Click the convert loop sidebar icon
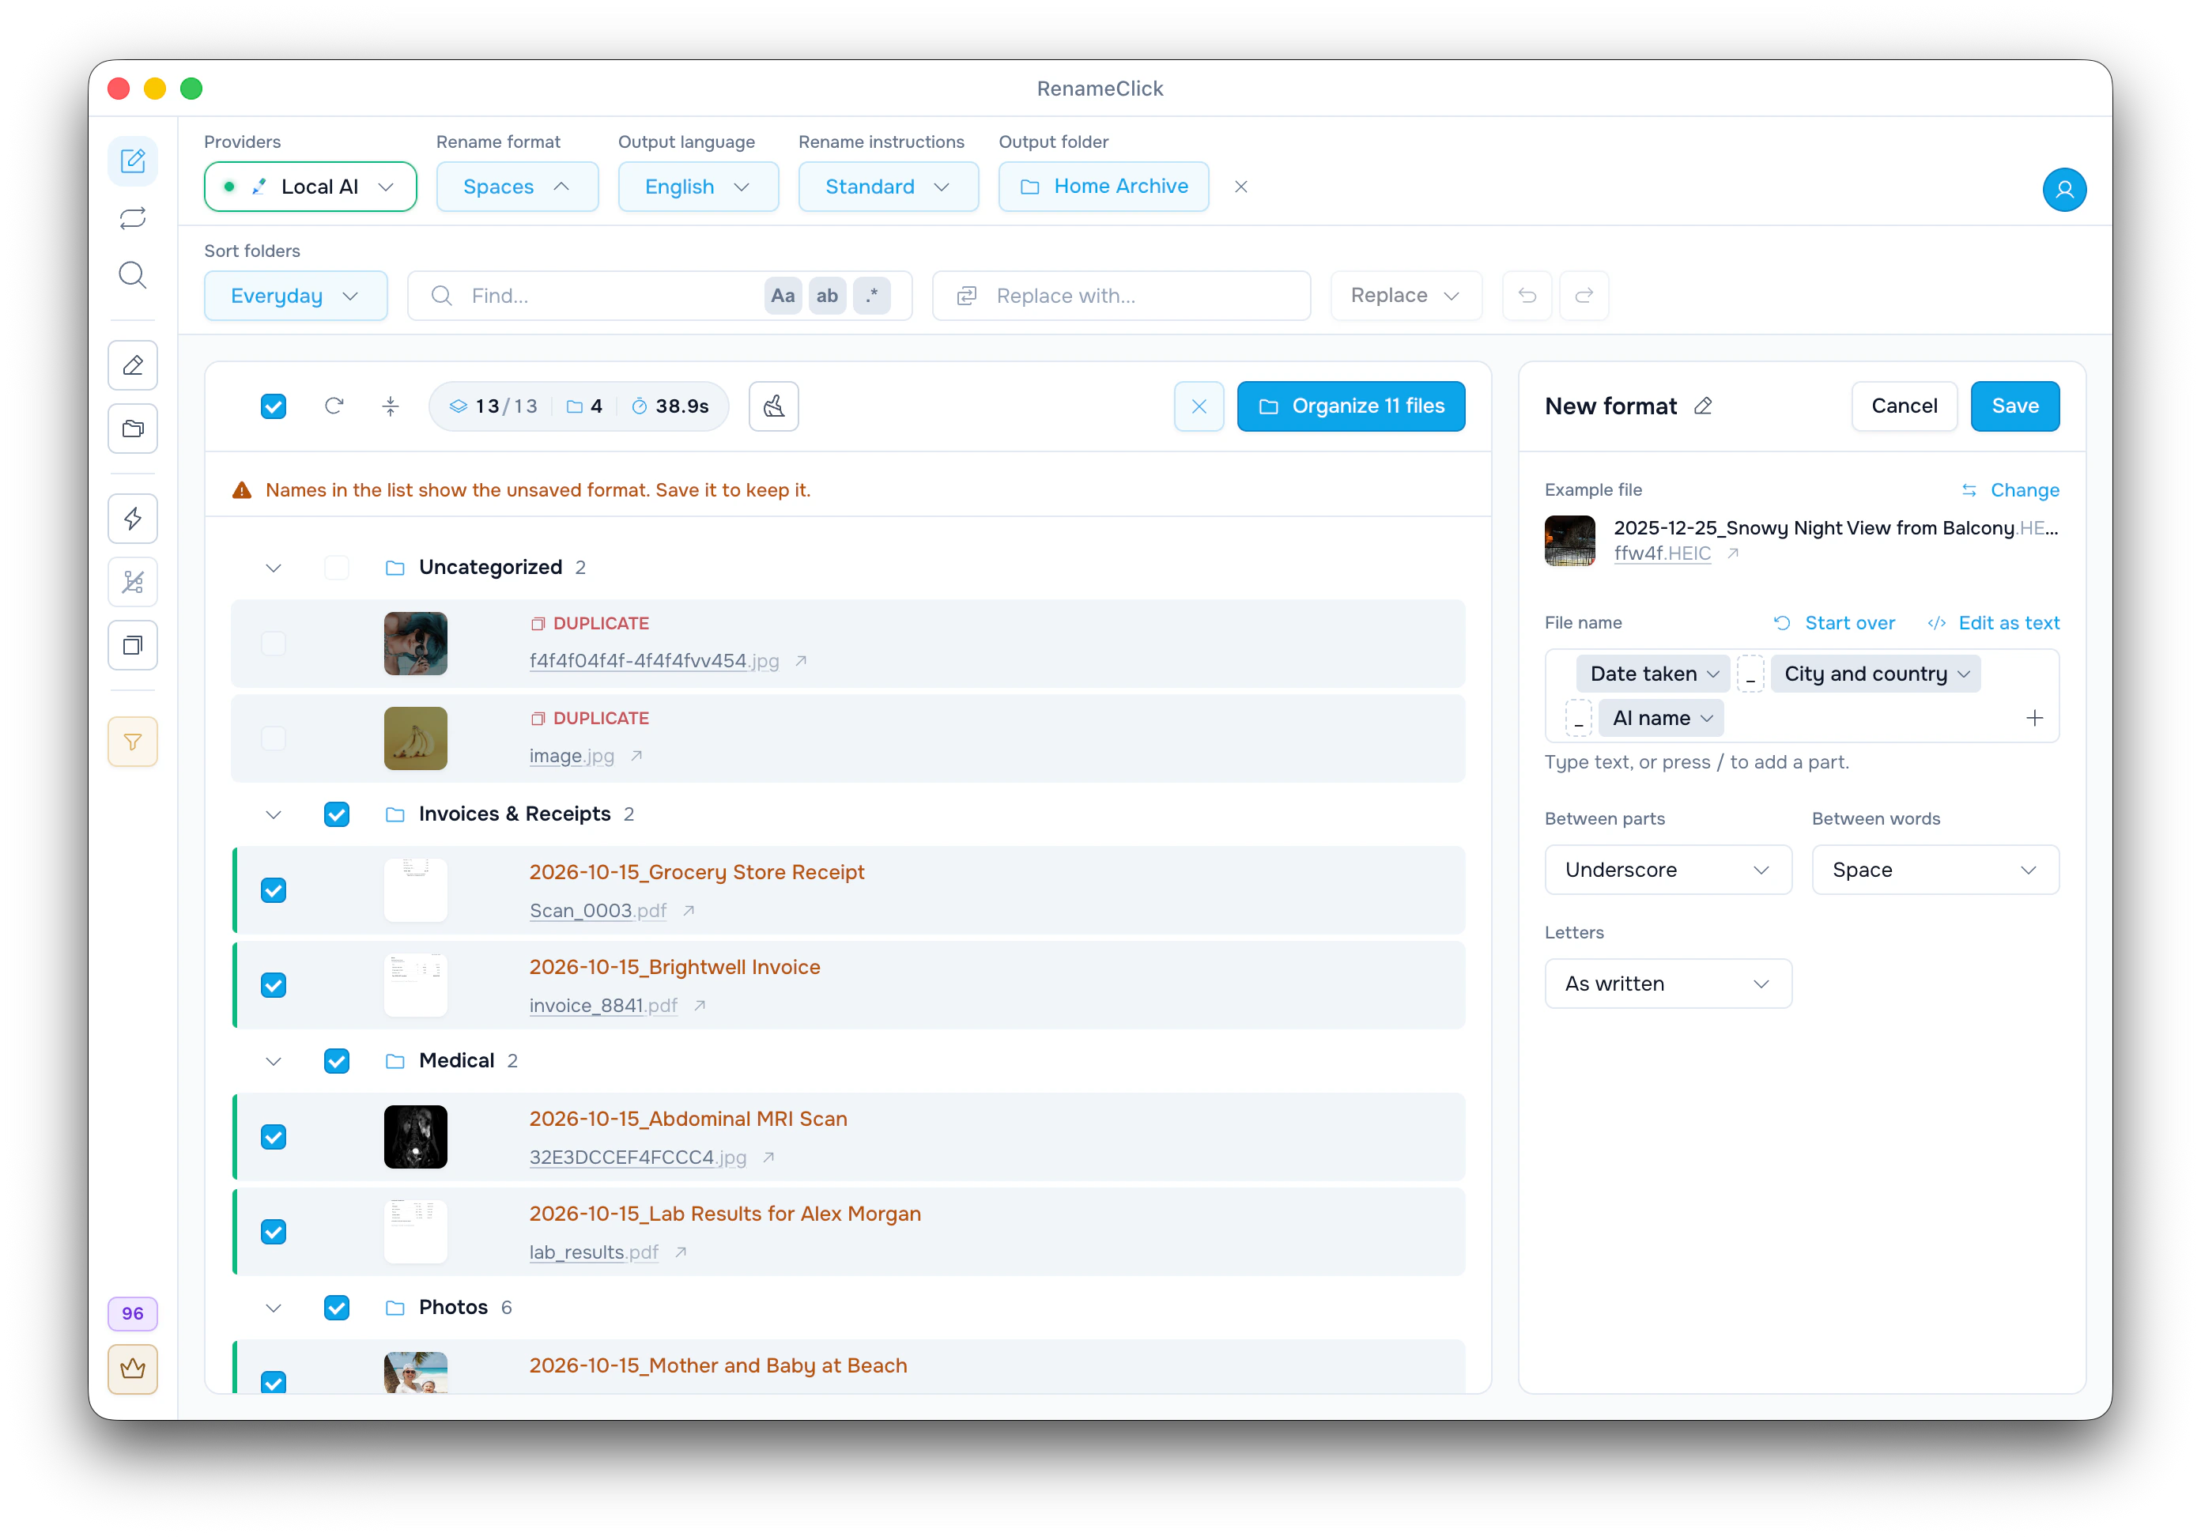 click(132, 219)
